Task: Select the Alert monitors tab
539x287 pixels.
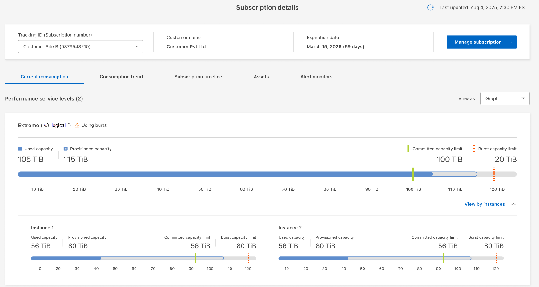Action: pos(316,77)
